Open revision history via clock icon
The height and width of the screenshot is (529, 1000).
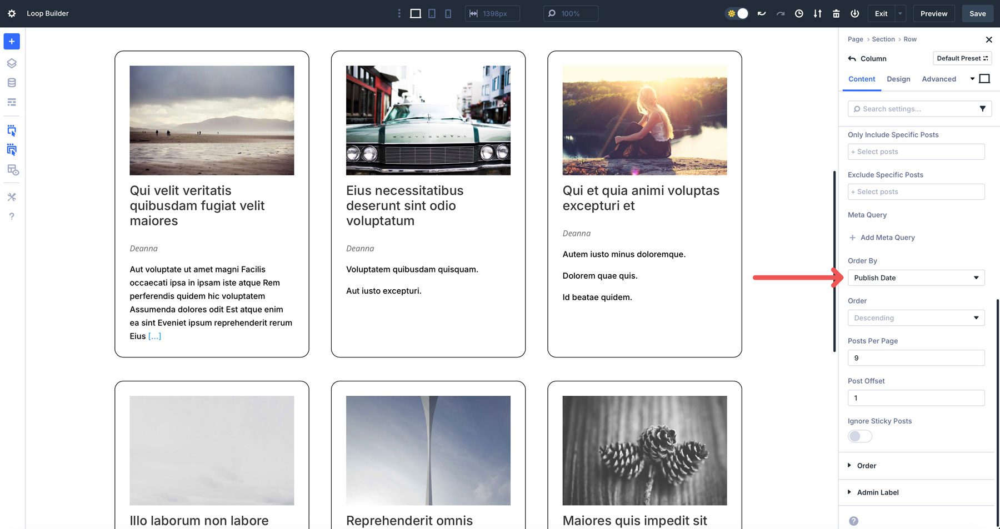point(799,13)
